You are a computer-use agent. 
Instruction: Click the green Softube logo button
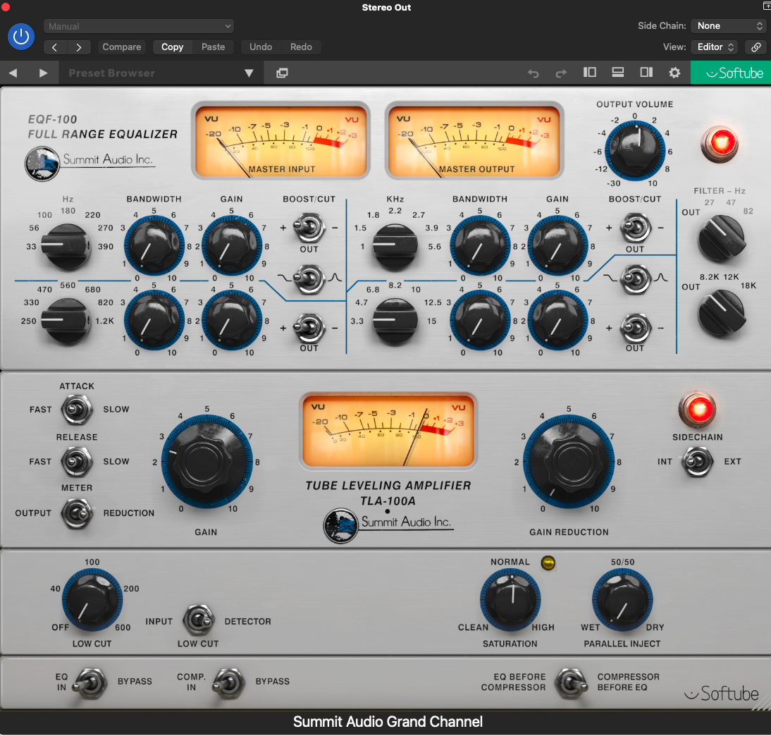click(x=731, y=73)
